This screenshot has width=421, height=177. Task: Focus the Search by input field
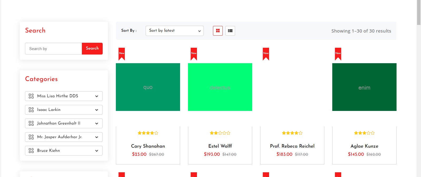click(53, 49)
